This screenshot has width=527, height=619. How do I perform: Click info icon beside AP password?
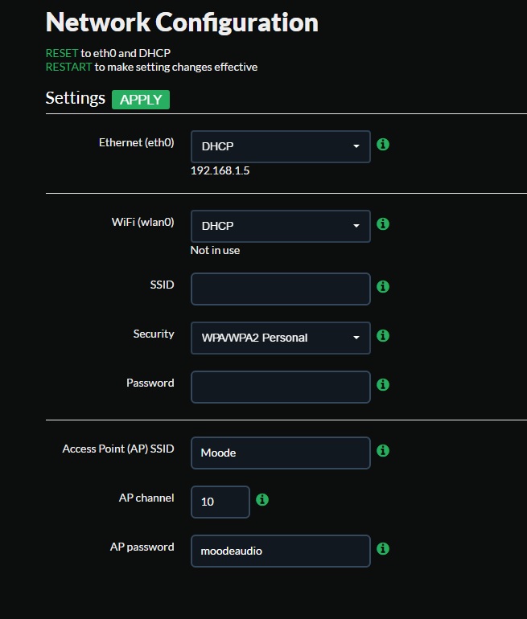click(x=383, y=548)
